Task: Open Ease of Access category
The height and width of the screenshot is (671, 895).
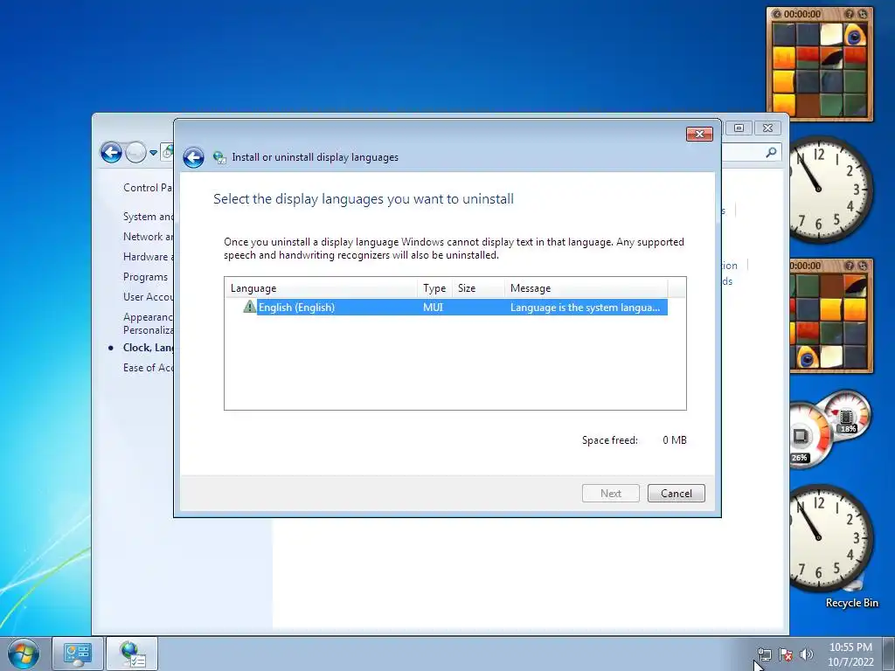Action: (x=148, y=368)
